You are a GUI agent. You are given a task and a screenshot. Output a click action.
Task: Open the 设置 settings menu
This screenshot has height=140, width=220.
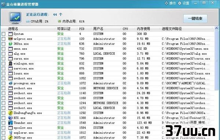point(184,3)
